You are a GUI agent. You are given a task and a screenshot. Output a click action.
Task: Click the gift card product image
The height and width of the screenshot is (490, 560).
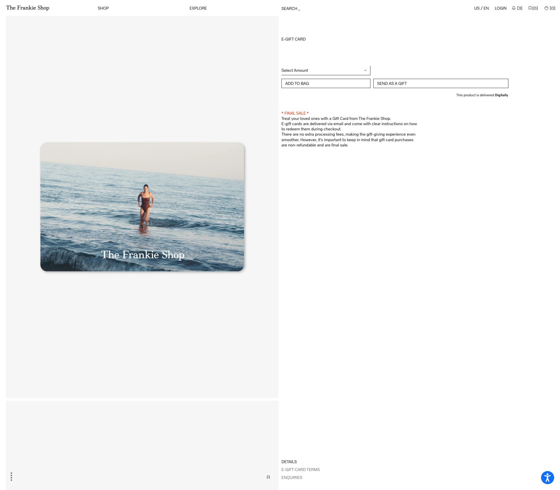tap(142, 207)
